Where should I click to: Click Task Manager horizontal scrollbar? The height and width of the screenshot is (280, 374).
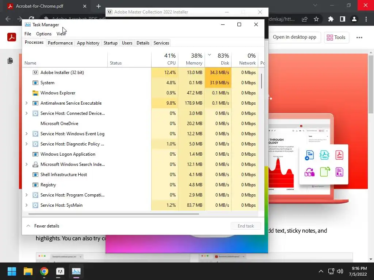(x=114, y=214)
